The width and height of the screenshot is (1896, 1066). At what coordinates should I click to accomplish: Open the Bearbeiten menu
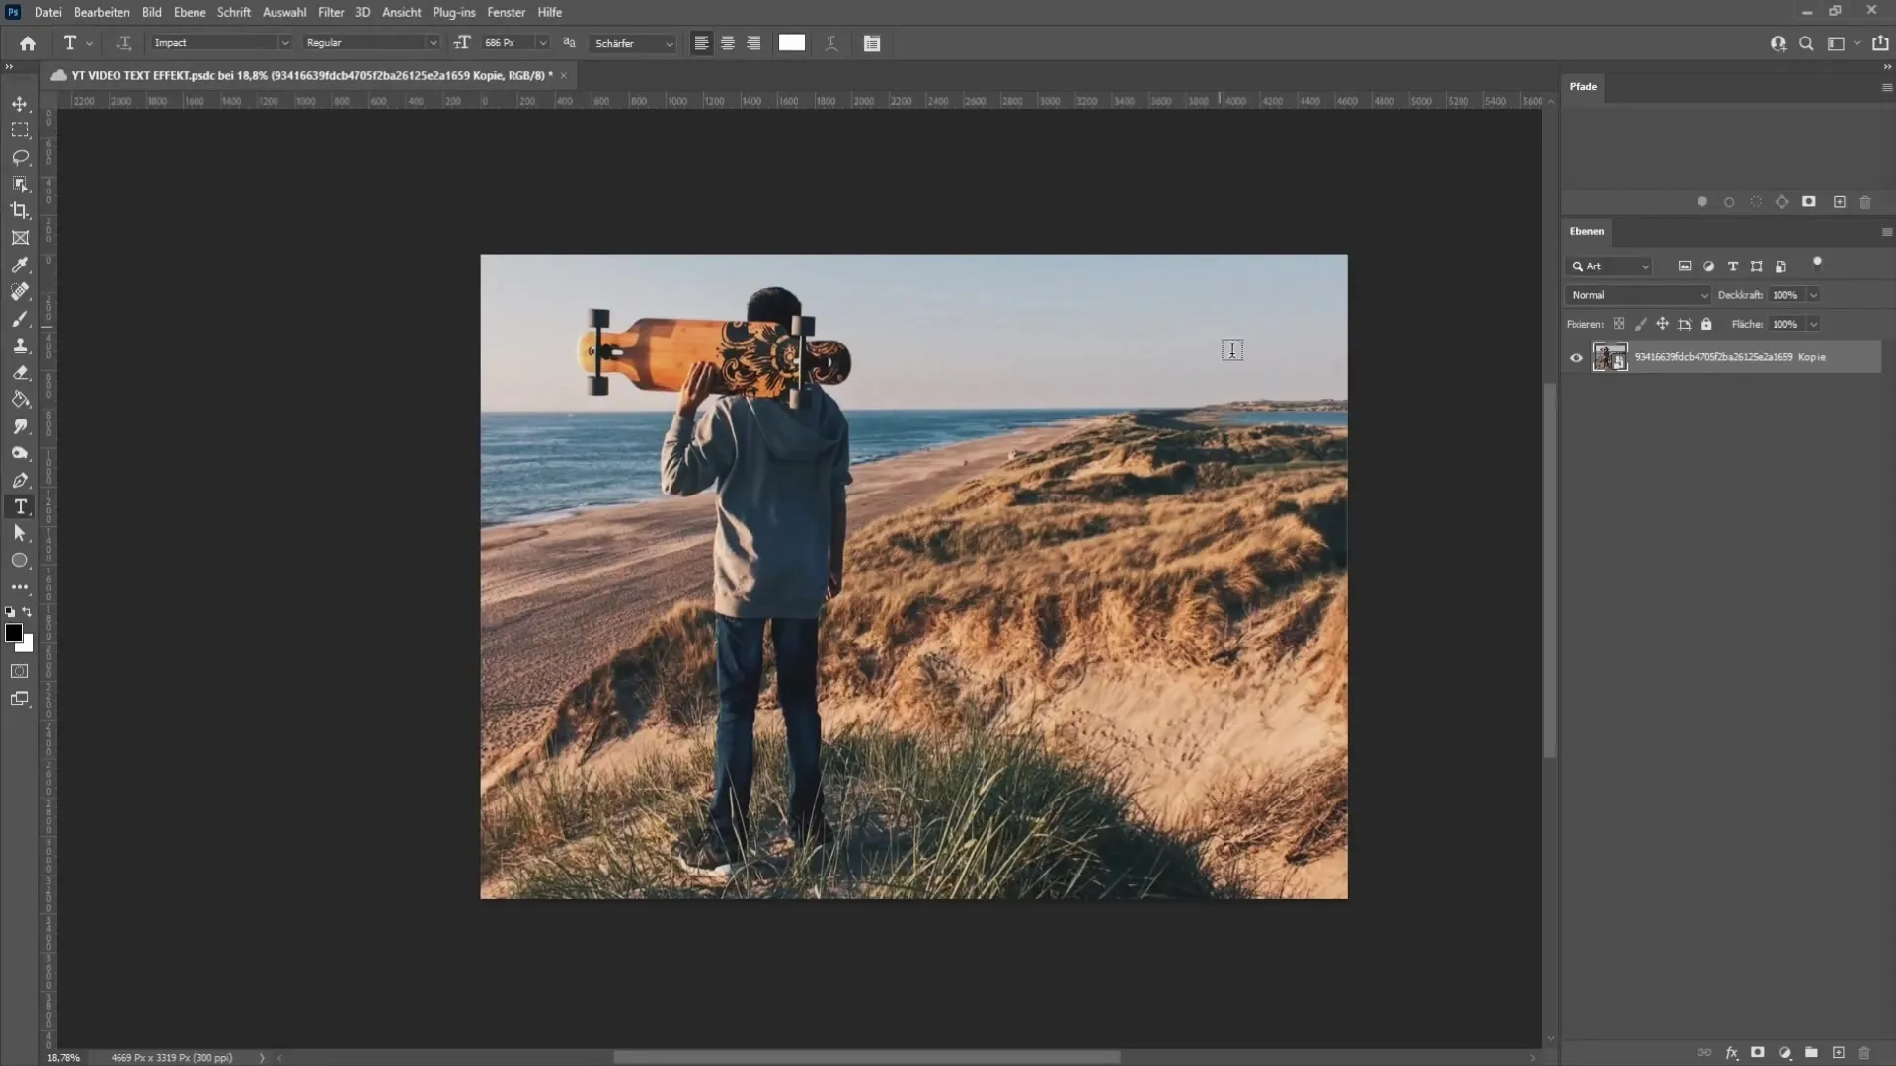[x=102, y=12]
